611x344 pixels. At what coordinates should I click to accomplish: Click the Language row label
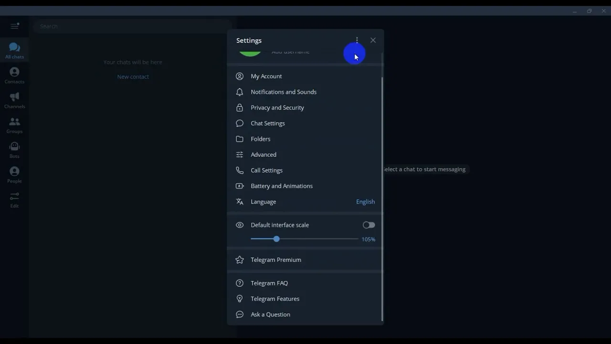coord(263,202)
